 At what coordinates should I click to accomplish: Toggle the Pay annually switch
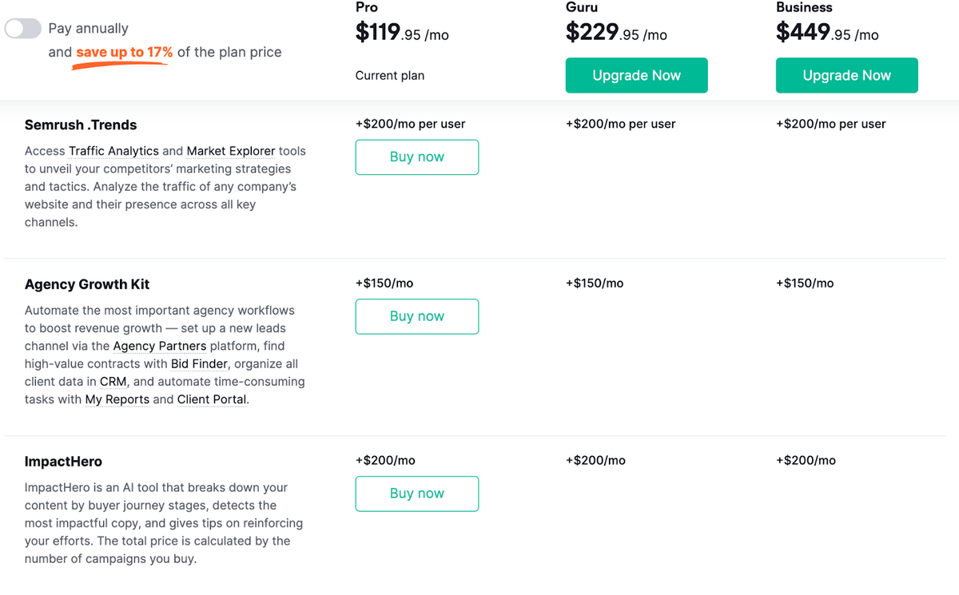(22, 29)
